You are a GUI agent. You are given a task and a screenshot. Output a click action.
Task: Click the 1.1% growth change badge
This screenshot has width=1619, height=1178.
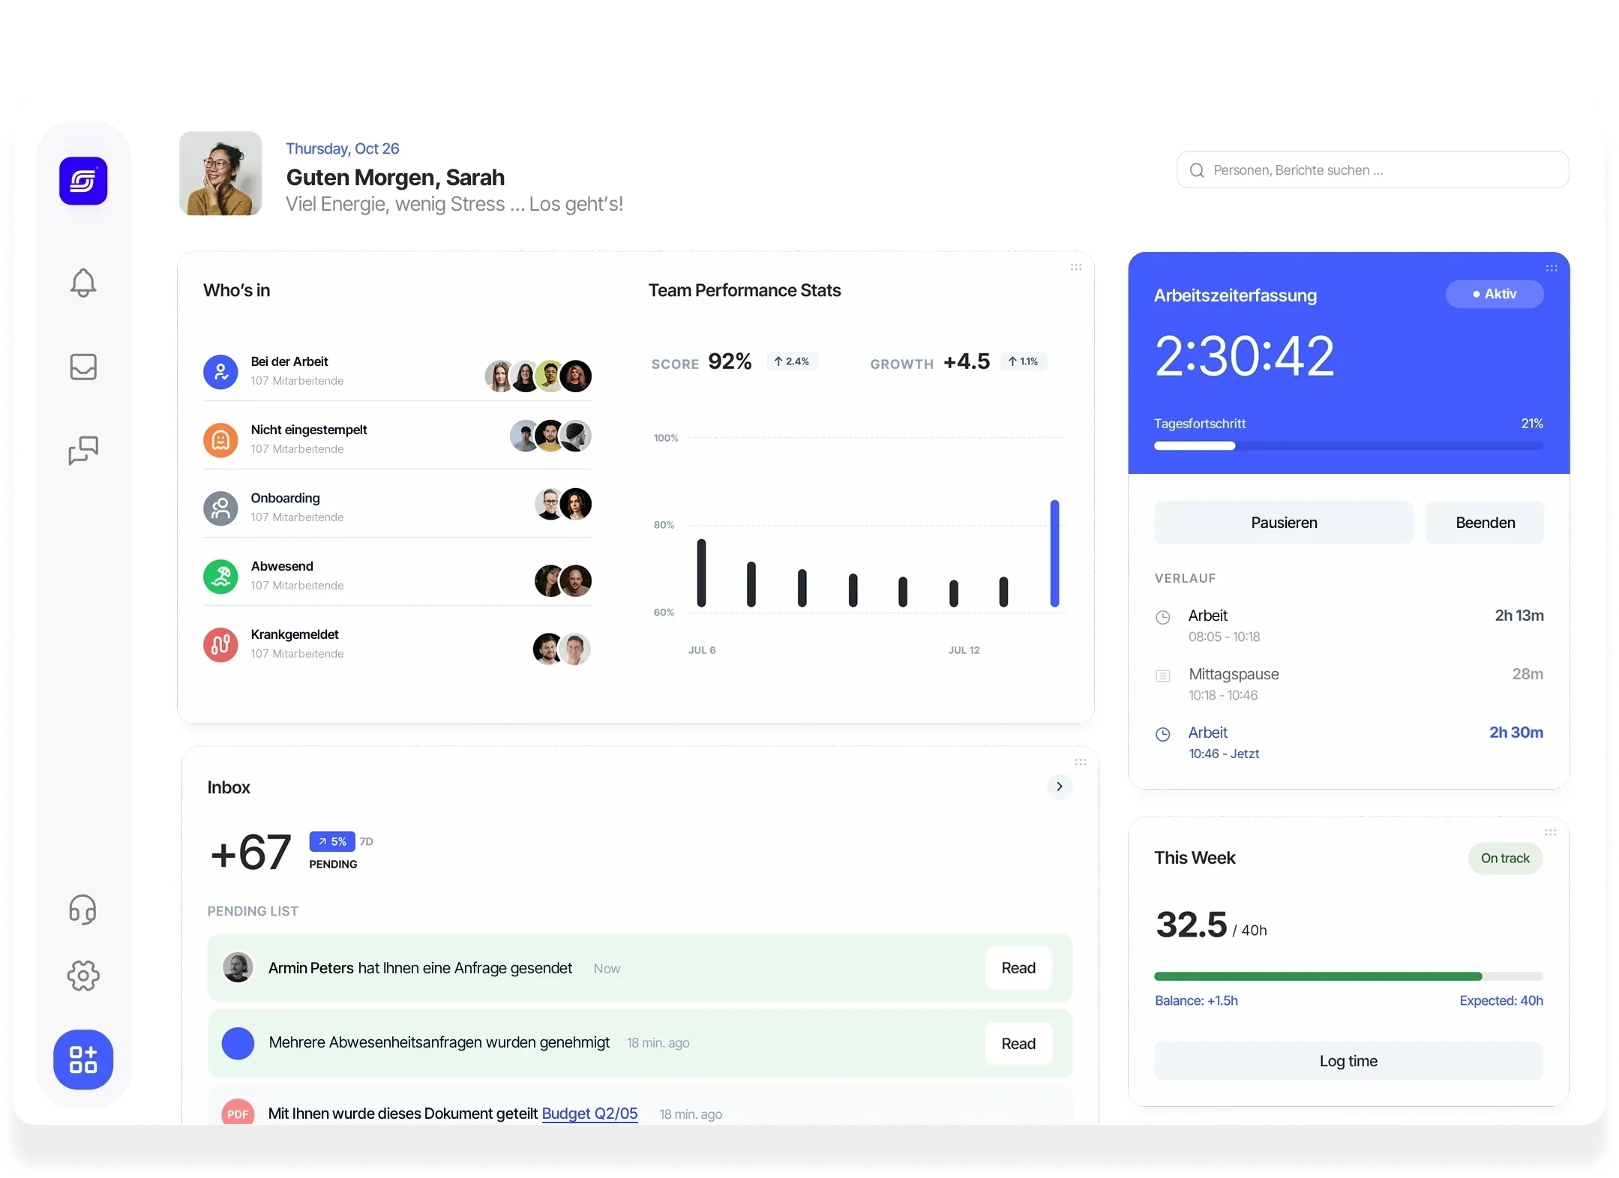click(x=1024, y=361)
